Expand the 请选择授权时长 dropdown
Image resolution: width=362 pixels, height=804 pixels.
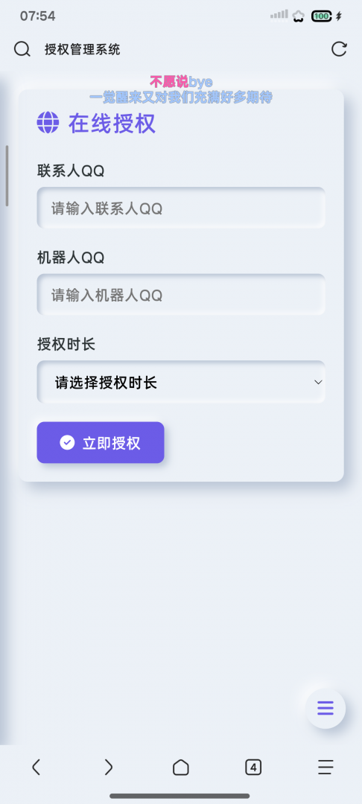tap(181, 382)
